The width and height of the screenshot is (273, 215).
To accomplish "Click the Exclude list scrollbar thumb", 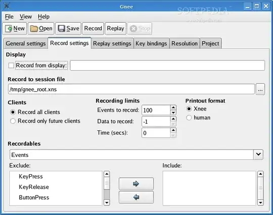I will (107, 183).
